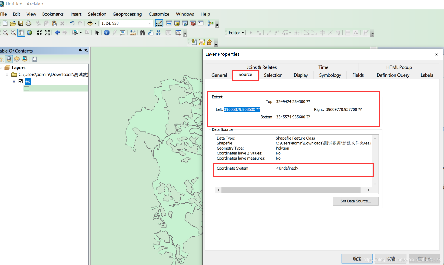Screen dimensions: 444x265
Task: Create a new map document
Action: [5, 23]
